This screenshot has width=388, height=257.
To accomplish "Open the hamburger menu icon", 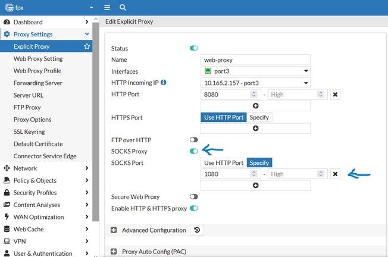I will tap(107, 7).
